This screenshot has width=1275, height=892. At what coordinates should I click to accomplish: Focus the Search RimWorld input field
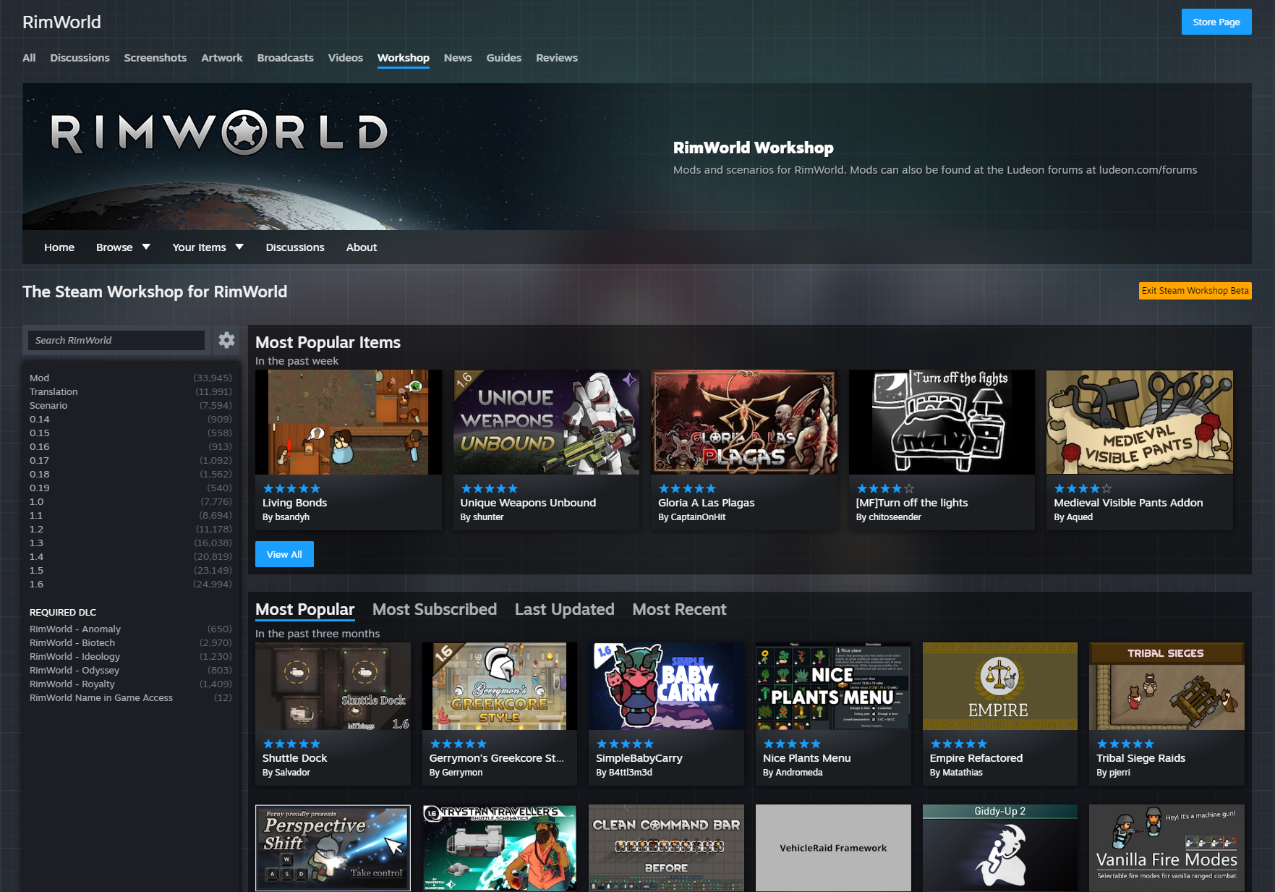tap(116, 340)
